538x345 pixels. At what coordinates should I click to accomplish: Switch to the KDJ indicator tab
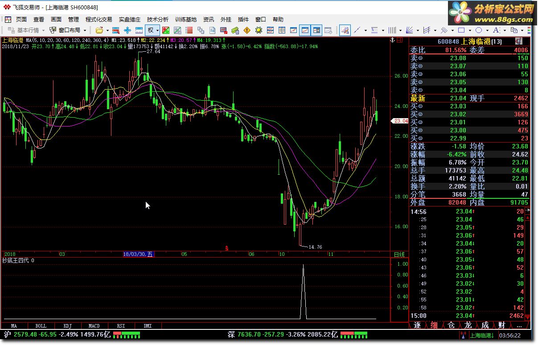click(67, 326)
